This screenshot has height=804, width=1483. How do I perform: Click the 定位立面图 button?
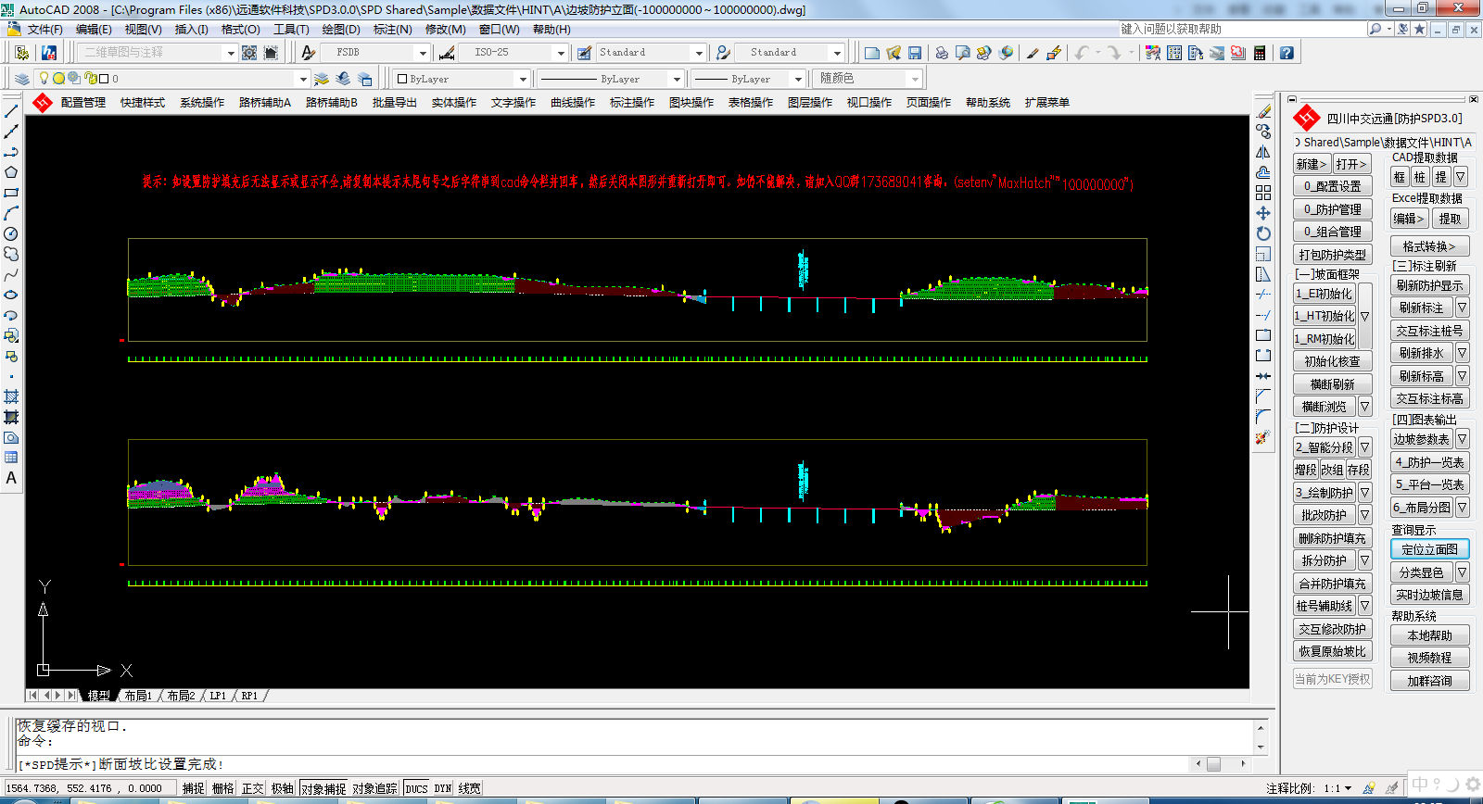point(1430,549)
